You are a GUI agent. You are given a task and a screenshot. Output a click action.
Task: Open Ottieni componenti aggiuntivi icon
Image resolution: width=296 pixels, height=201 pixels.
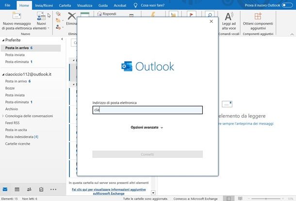[258, 16]
